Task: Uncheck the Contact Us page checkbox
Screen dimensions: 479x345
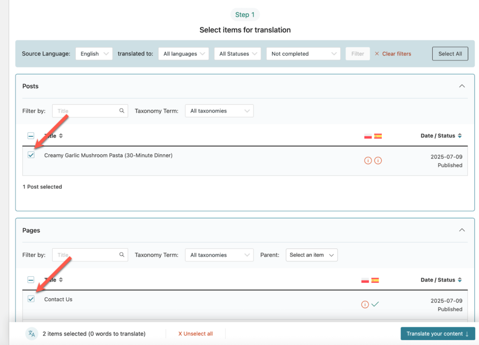Action: (x=31, y=299)
